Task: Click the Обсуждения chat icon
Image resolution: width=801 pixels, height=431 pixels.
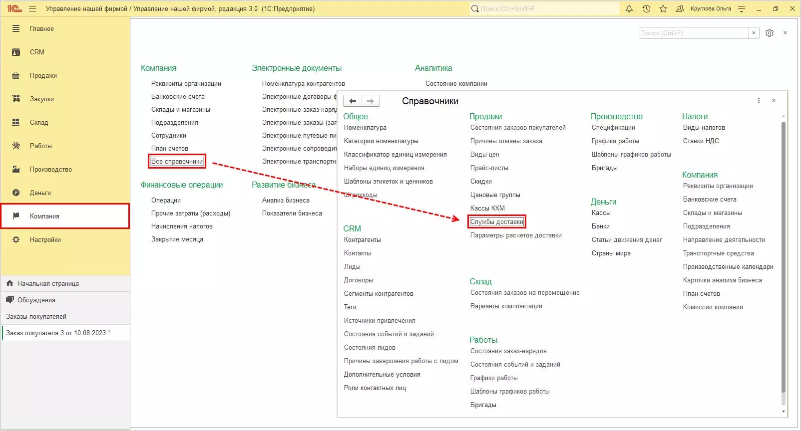Action: pyautogui.click(x=9, y=300)
